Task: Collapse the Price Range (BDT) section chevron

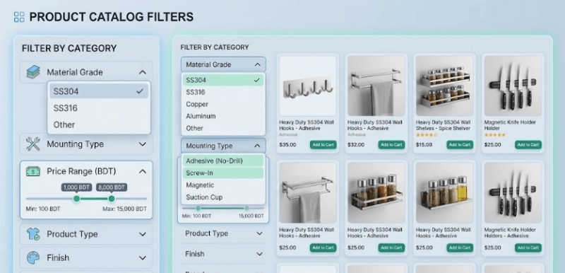Action: (x=143, y=171)
